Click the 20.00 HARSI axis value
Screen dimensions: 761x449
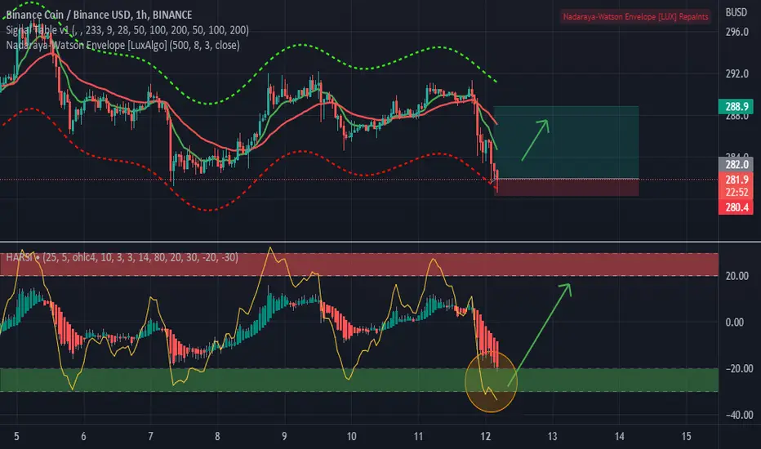click(x=737, y=276)
